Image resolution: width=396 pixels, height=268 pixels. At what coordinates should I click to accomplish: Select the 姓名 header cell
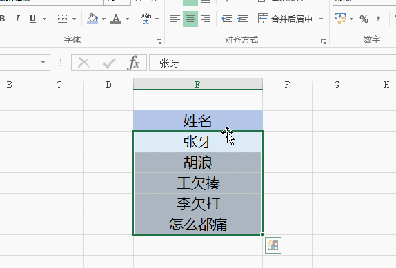click(198, 121)
